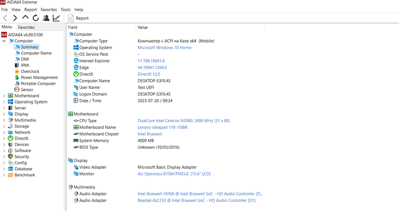This screenshot has height=211, width=399.
Task: Open the DualCore Intel Celeron N3060 link
Action: click(x=184, y=121)
